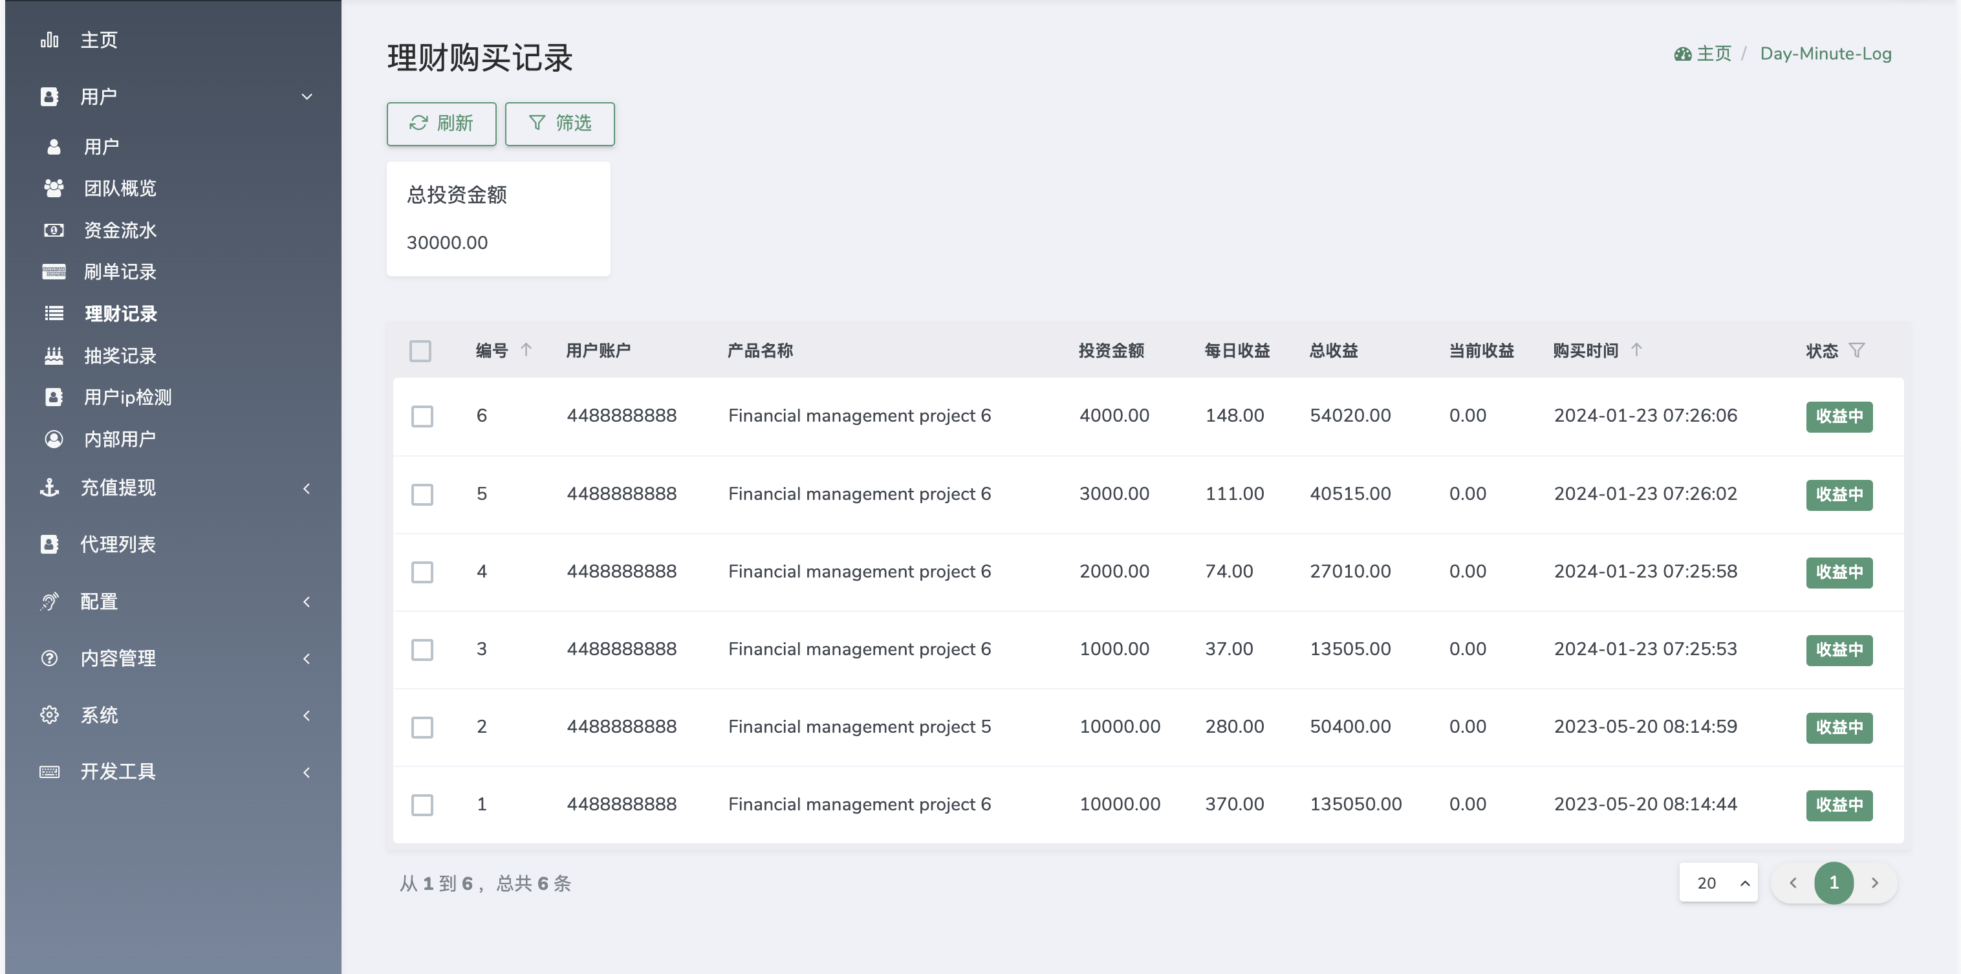The width and height of the screenshot is (1961, 974).
Task: Check the row with 编号 2
Action: tap(422, 728)
